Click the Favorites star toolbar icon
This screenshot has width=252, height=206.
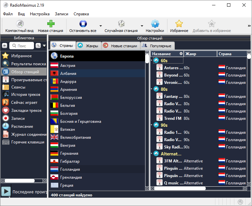179,24
